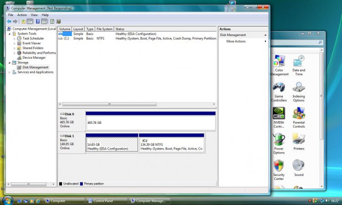Viewport: 342px width, 205px height.
Task: Click the volume speaker tray icon
Action: [327, 200]
